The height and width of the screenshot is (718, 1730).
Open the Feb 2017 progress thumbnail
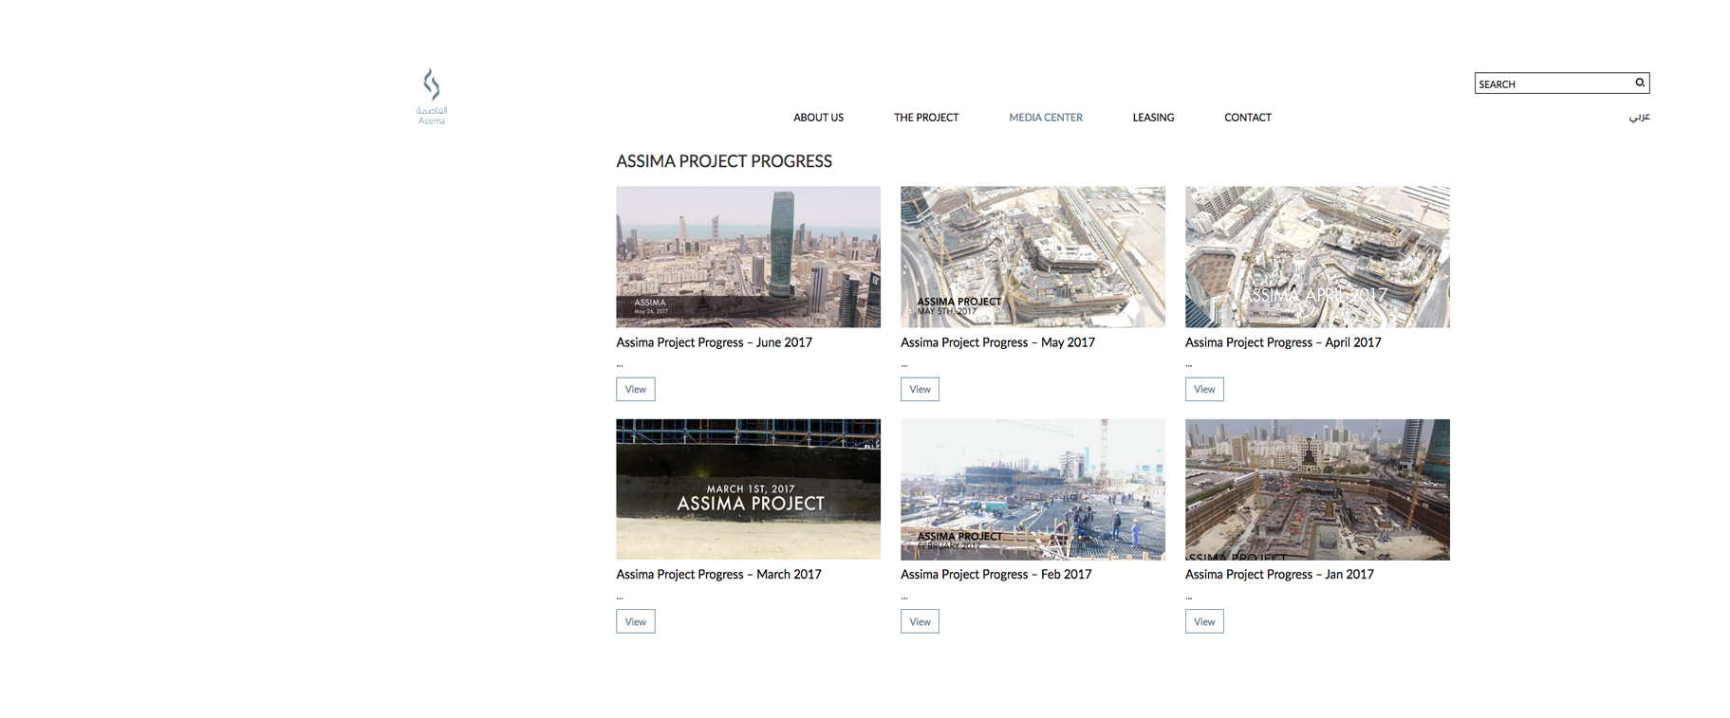click(x=1032, y=489)
